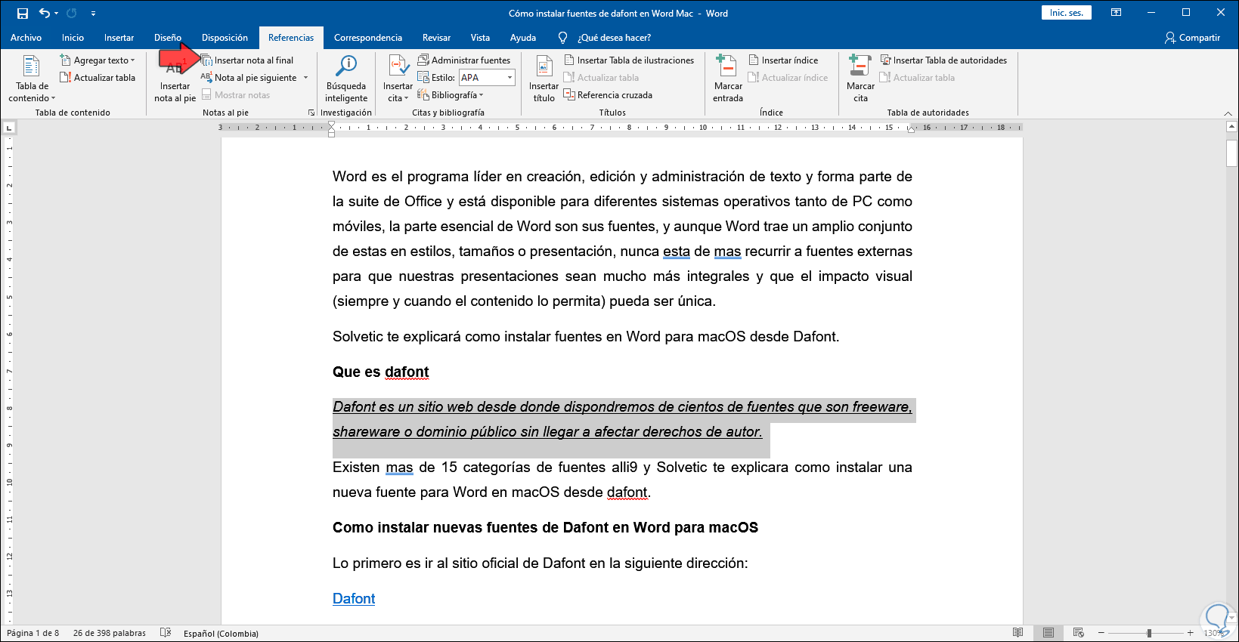Zoom in with the plus button

tap(1190, 633)
